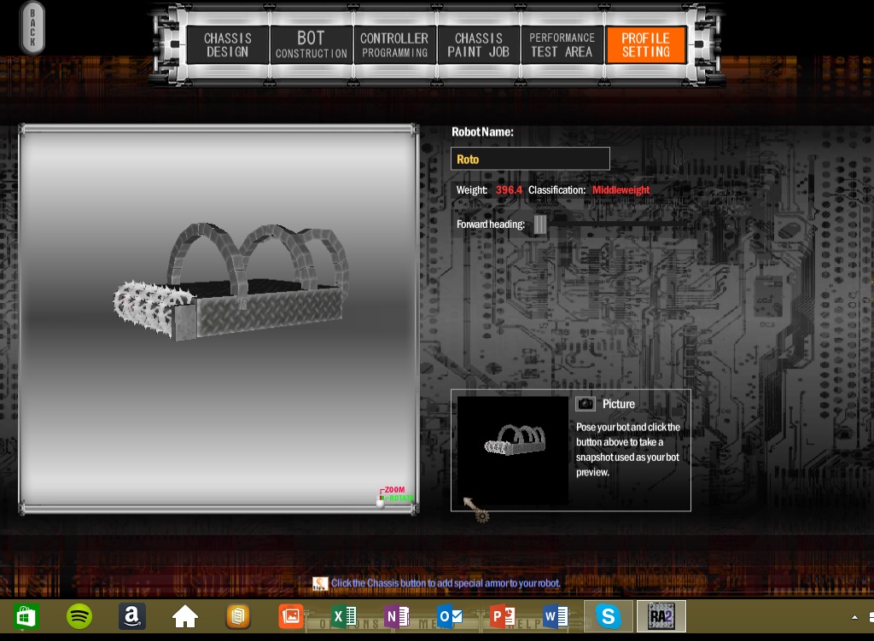Open Amazon from the taskbar
The width and height of the screenshot is (874, 641).
(x=132, y=616)
